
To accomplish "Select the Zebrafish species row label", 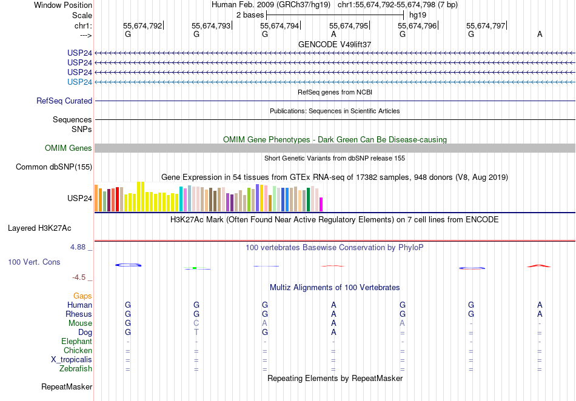I will tap(75, 368).
